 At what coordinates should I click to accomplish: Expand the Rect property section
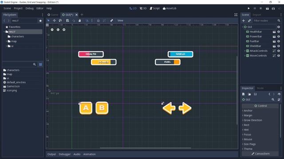click(246, 125)
